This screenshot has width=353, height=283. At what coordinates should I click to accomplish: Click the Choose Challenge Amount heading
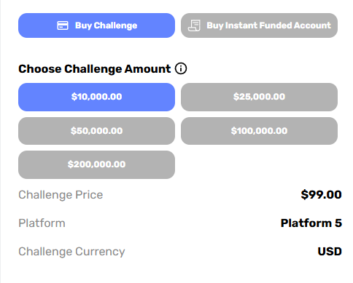tap(95, 69)
